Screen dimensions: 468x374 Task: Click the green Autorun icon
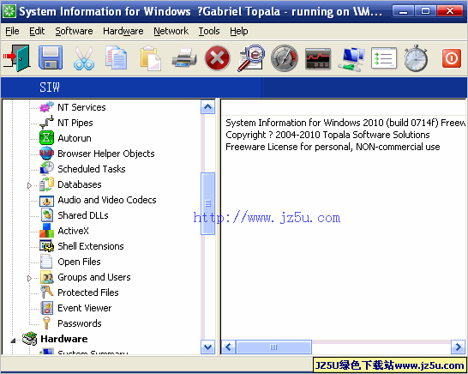point(46,138)
